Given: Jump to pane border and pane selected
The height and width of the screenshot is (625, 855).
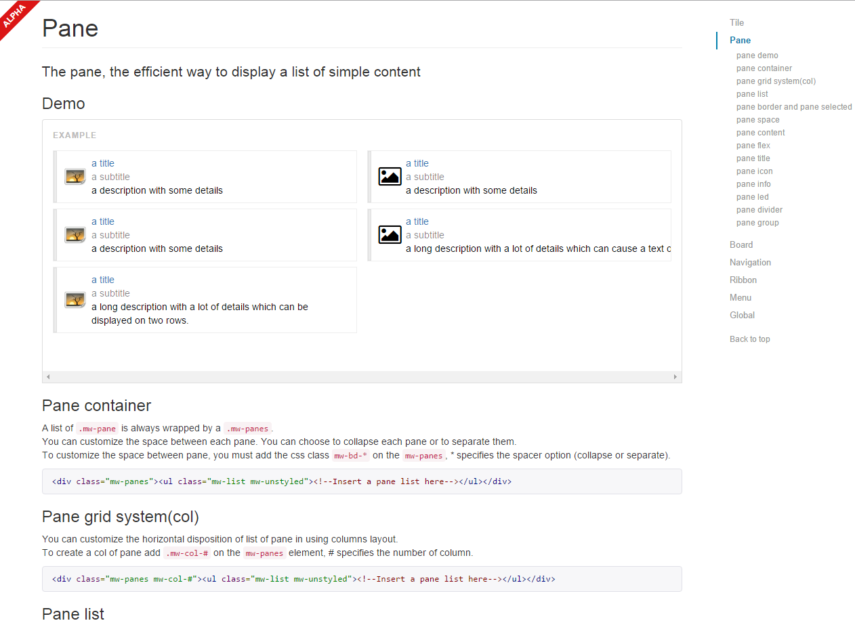Looking at the screenshot, I should coord(794,107).
